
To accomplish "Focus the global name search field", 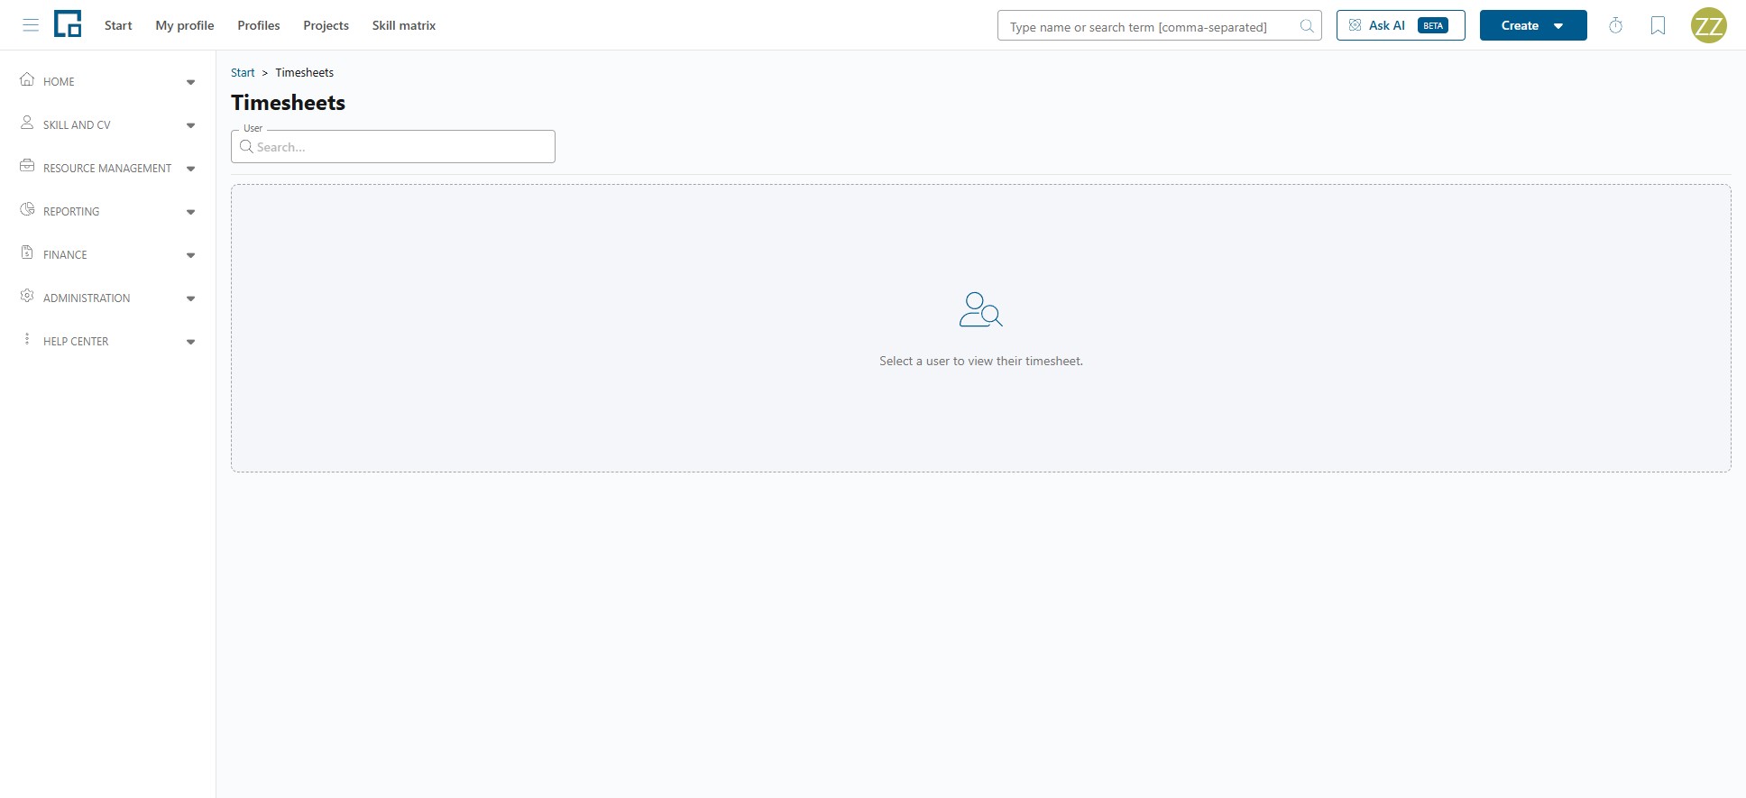I will point(1160,26).
